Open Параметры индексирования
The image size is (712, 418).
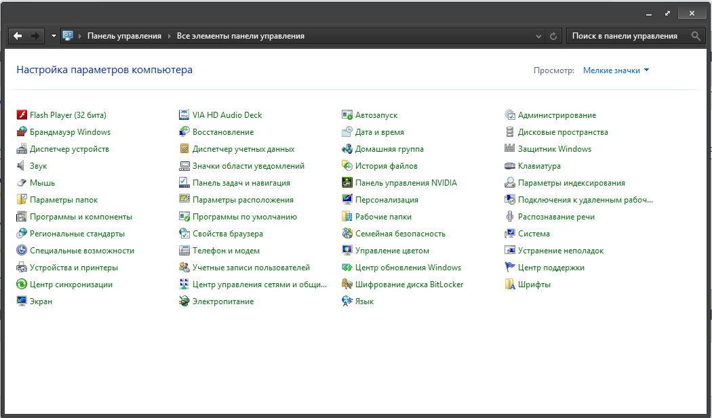tap(571, 183)
